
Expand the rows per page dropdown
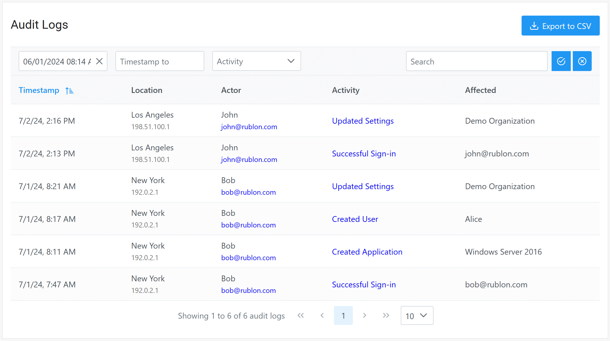click(x=417, y=316)
